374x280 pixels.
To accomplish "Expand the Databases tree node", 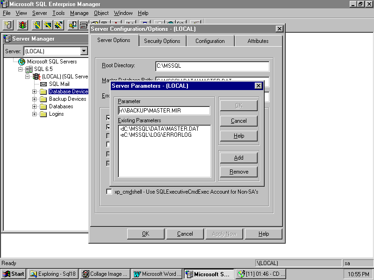I will coord(34,106).
